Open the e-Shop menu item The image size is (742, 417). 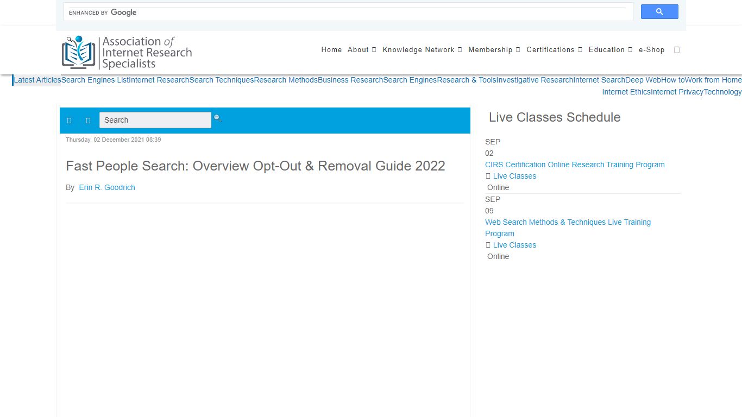pyautogui.click(x=652, y=49)
